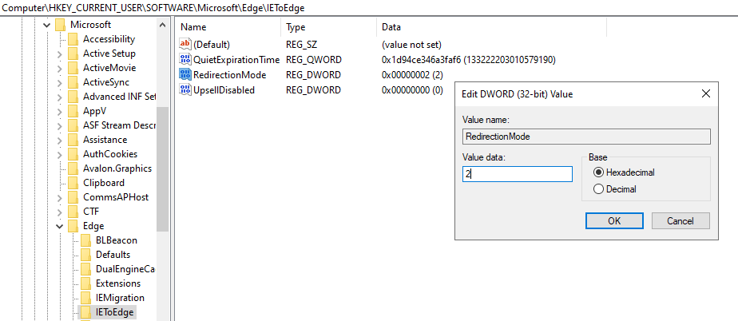Collapse the Edge key
Image resolution: width=738 pixels, height=321 pixels.
59,227
